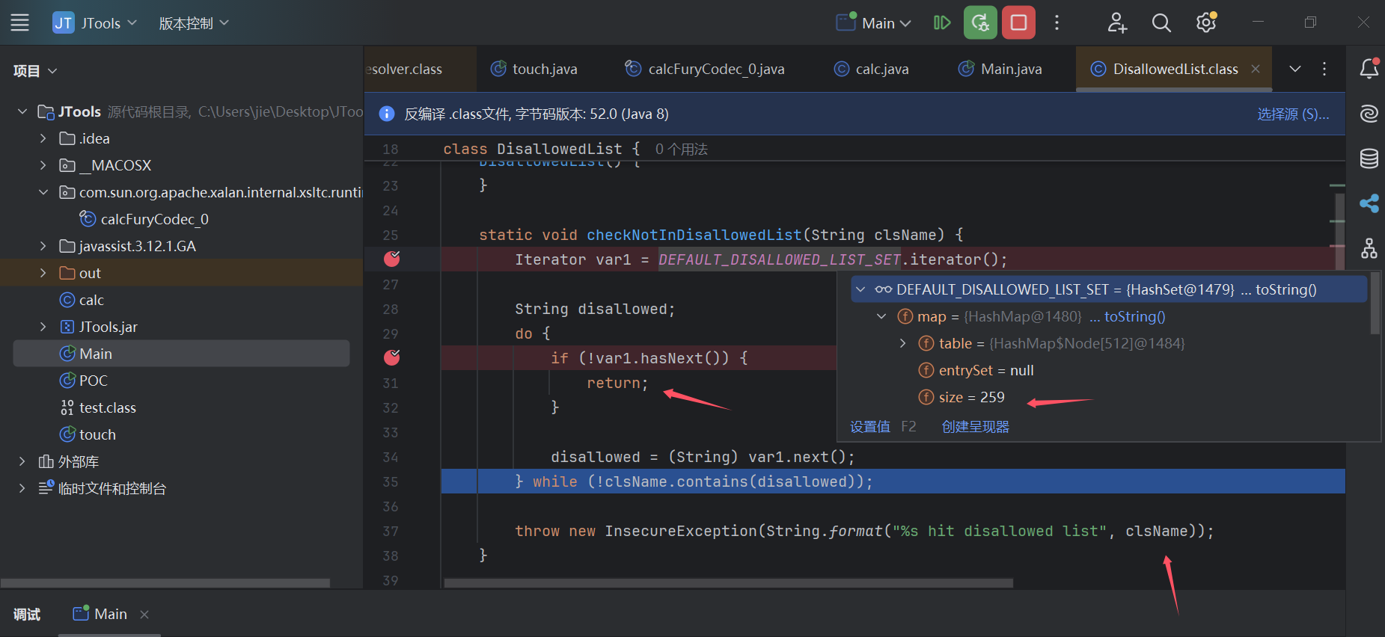
Task: Open Notifications bell in right sidebar
Action: [1369, 69]
